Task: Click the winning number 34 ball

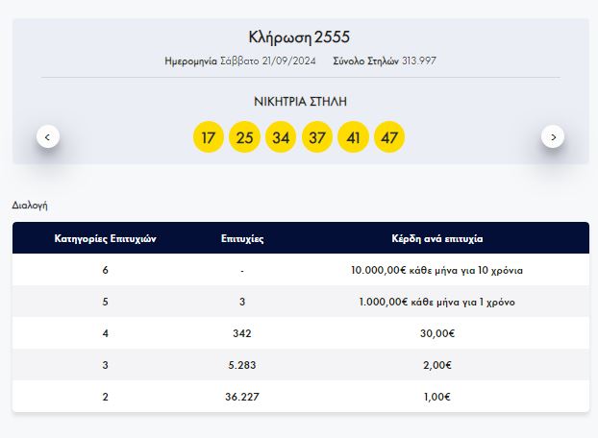Action: (x=281, y=137)
